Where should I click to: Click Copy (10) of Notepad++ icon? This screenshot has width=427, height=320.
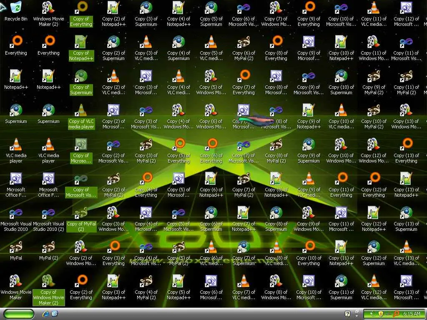tap(341, 48)
